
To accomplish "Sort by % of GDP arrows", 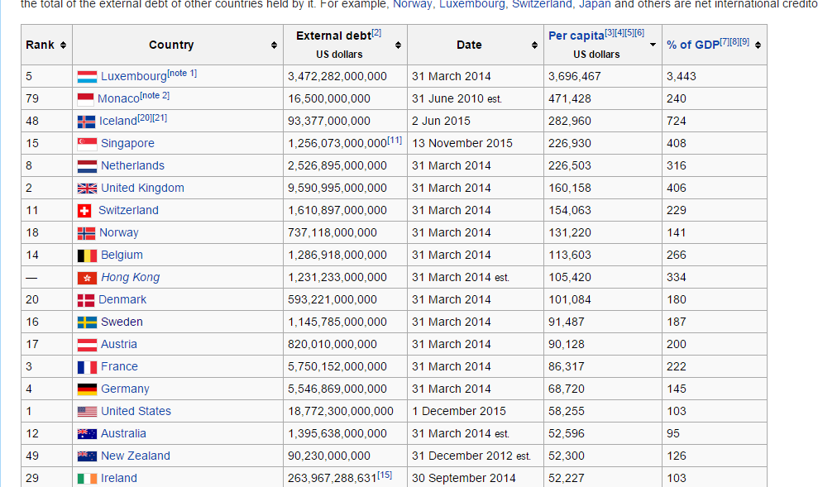I will tap(758, 45).
